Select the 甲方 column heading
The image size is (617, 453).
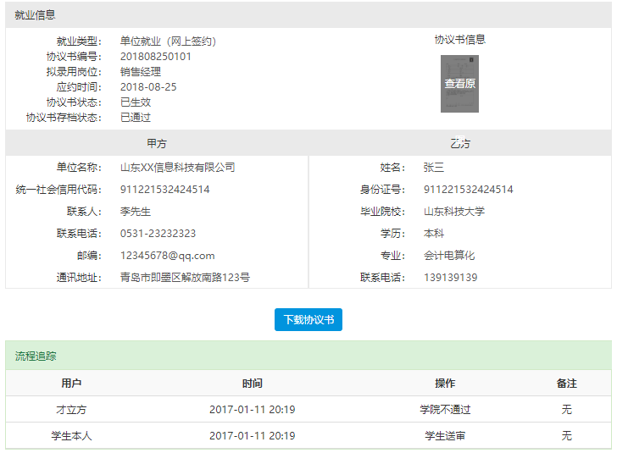tap(157, 143)
